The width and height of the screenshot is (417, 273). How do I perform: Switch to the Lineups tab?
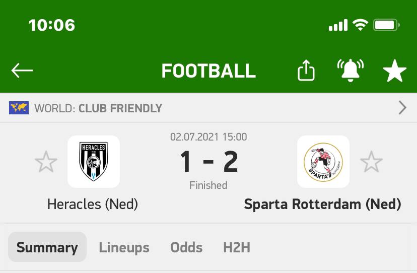tap(124, 247)
